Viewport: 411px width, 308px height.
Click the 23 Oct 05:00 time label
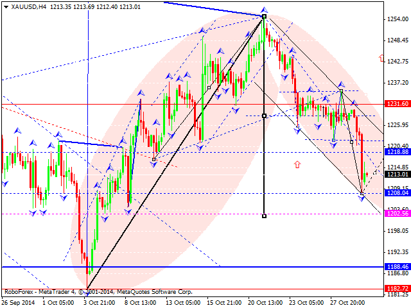(306, 303)
